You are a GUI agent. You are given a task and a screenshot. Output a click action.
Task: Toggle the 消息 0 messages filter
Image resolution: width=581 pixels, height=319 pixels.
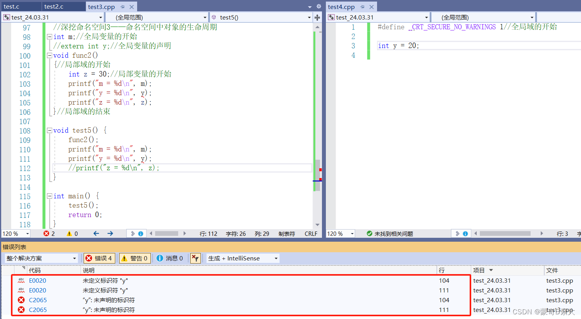click(x=170, y=258)
